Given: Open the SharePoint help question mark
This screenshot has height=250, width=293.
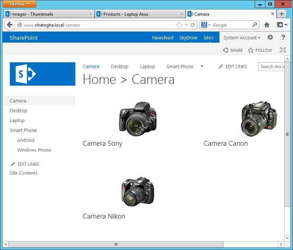Looking at the screenshot, I should point(283,38).
